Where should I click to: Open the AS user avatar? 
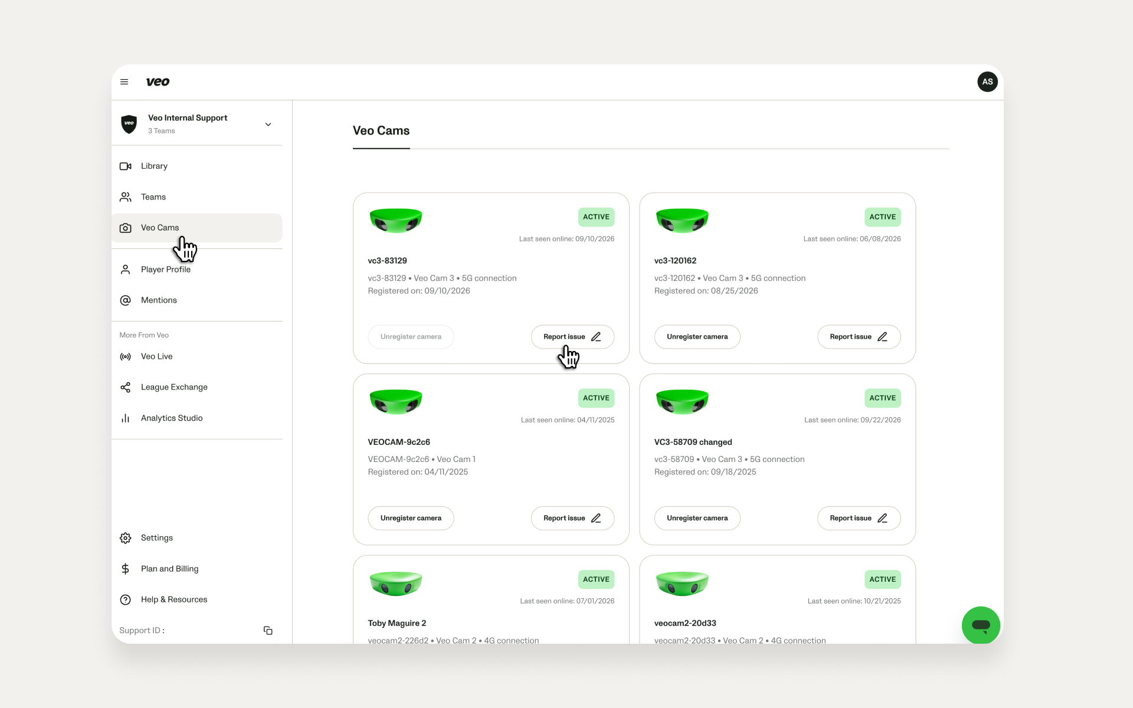pyautogui.click(x=987, y=82)
